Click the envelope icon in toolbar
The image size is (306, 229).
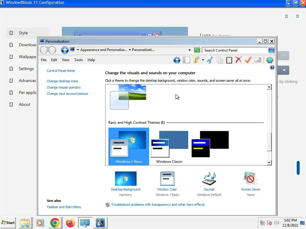[258, 60]
